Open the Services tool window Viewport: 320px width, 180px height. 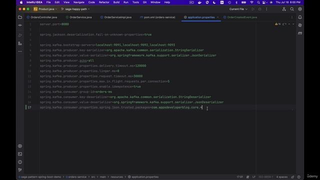pos(20,146)
